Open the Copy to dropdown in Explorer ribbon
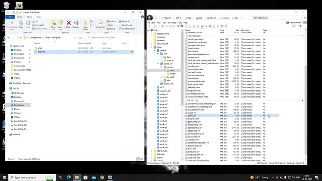322x181 pixels. tap(60, 25)
